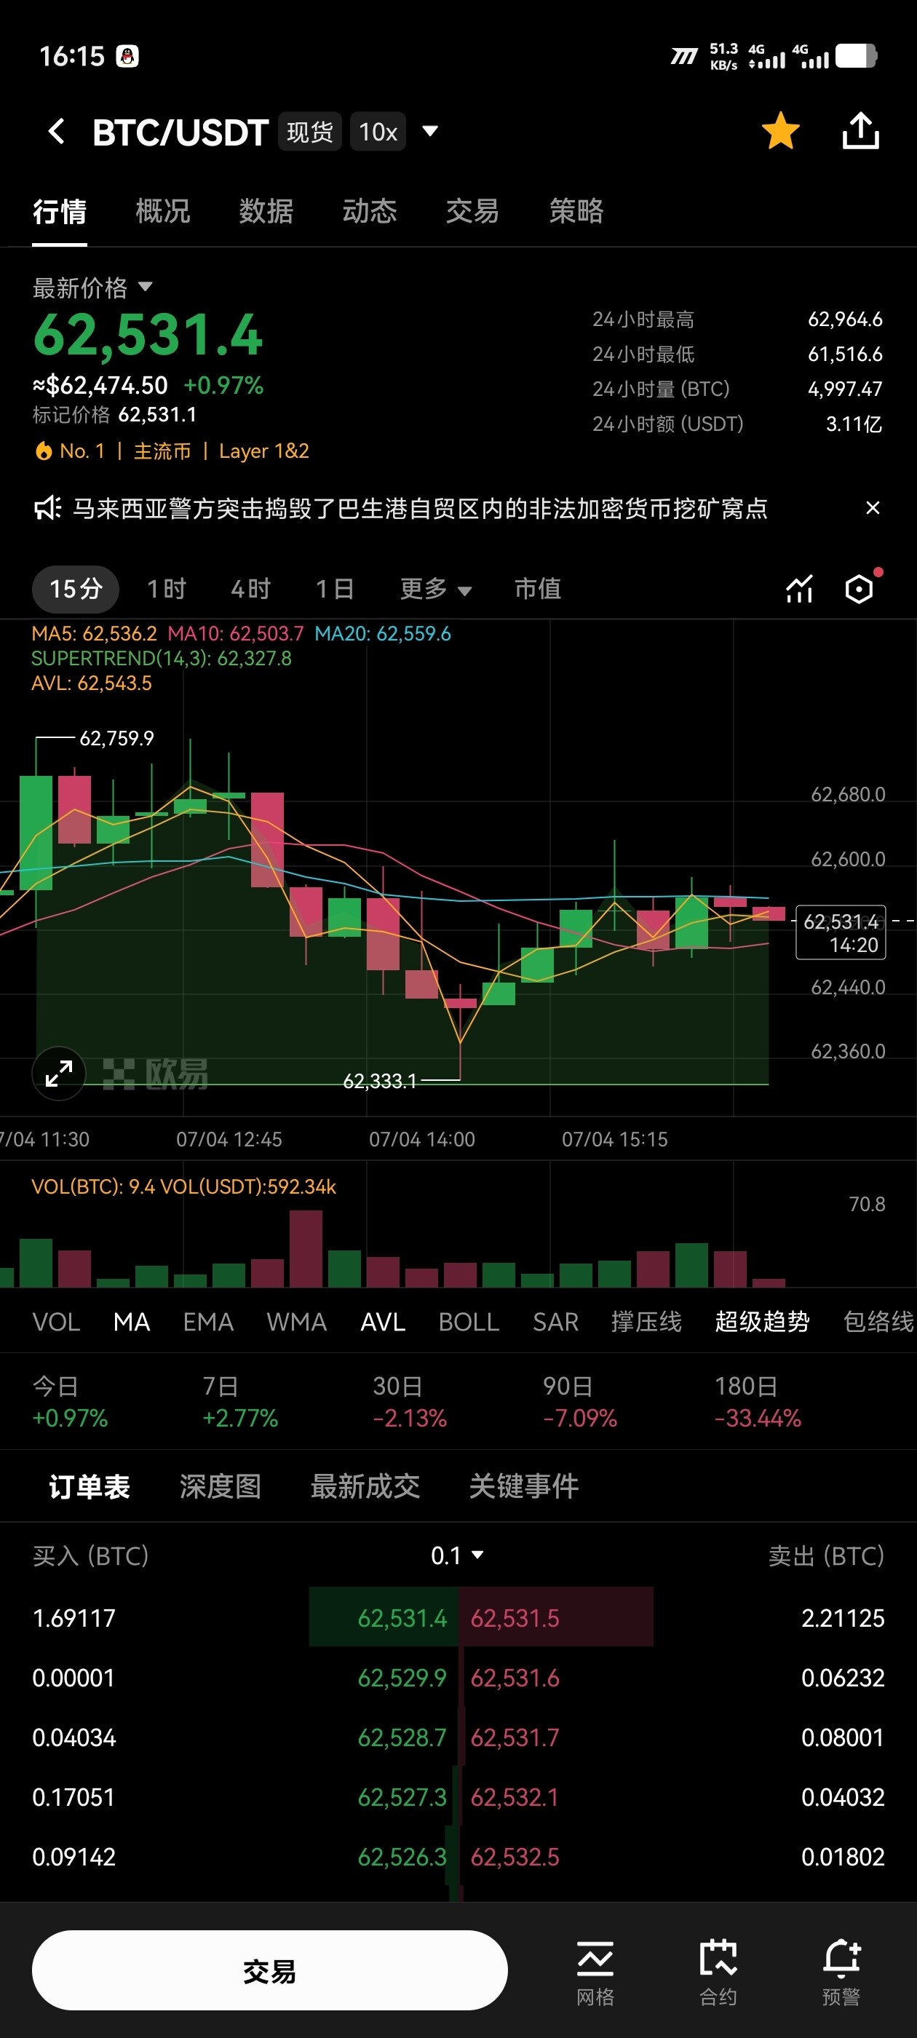Image resolution: width=917 pixels, height=2038 pixels.
Task: Open the 合约 contracts icon
Action: coord(718,1973)
